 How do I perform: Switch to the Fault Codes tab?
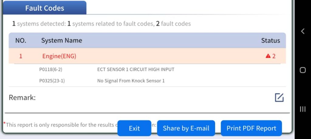(45, 8)
